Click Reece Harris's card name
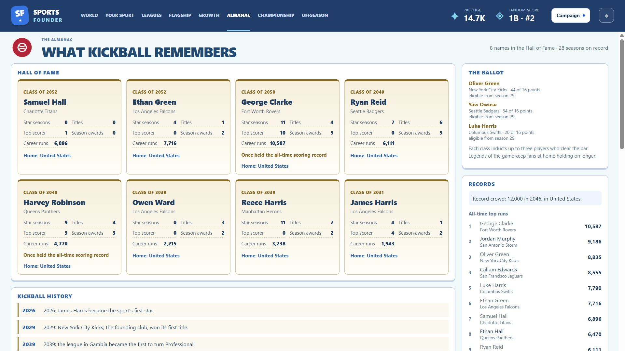 [264, 202]
